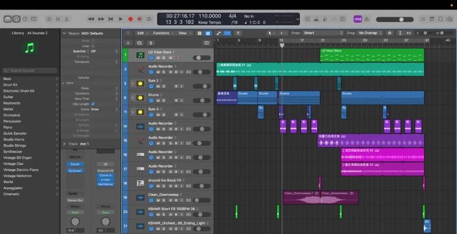457x234 pixels.
Task: Start recording with red Record button
Action: (130, 19)
